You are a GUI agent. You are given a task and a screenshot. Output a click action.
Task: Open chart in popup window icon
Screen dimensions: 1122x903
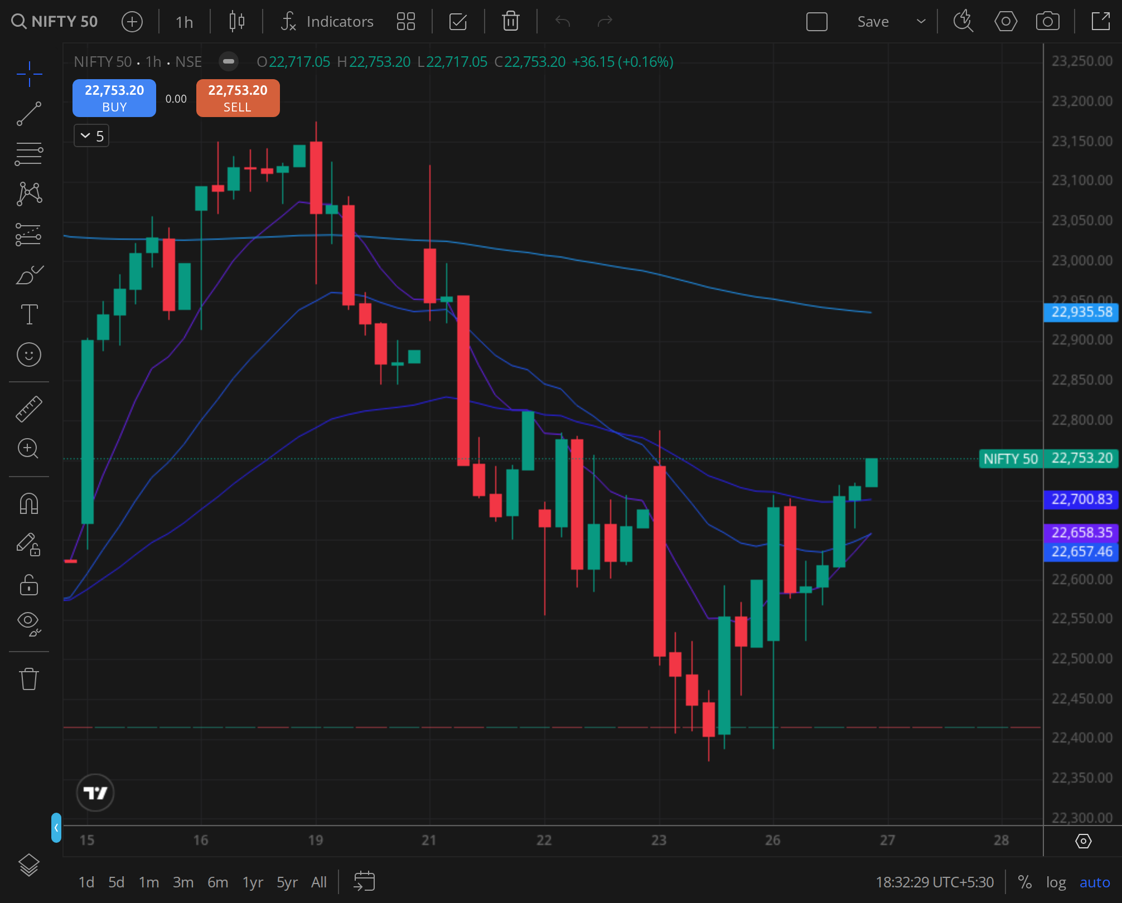pyautogui.click(x=1100, y=22)
